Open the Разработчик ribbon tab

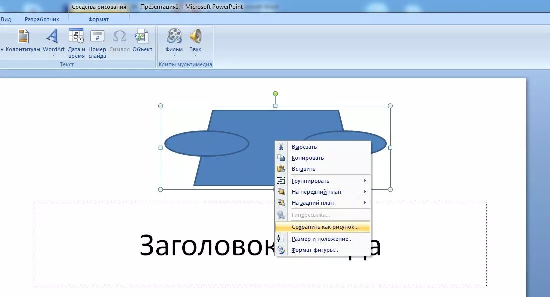pos(42,19)
